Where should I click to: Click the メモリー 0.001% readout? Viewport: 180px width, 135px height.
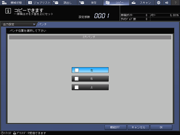(174, 15)
